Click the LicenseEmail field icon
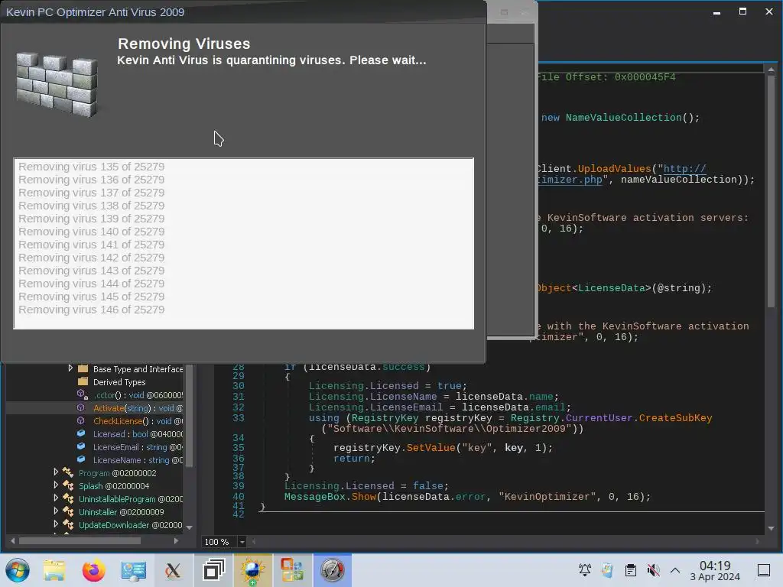 (81, 446)
